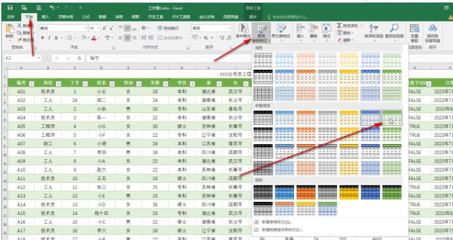Click the Save icon in quick access toolbar
This screenshot has width=453, height=240.
click(9, 8)
